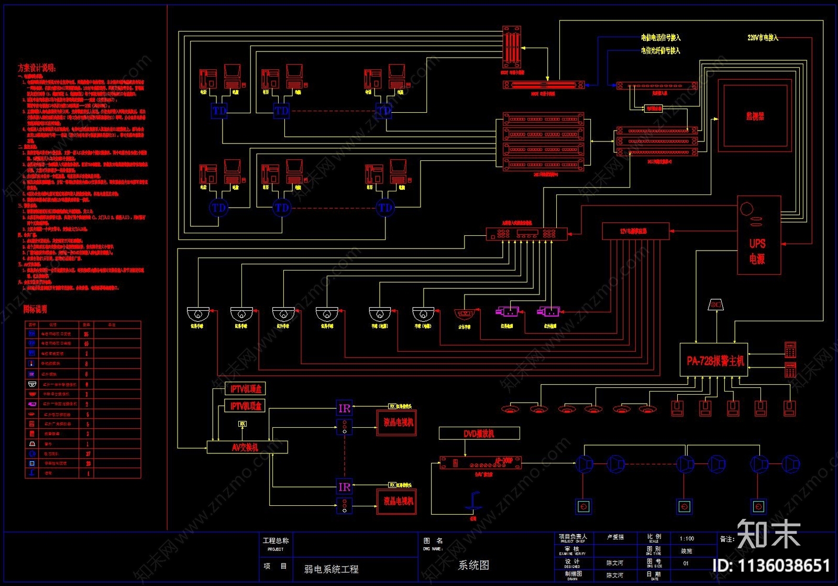838x586 pixels.
Task: Select the red dome camera symbol
Action: pos(465,315)
